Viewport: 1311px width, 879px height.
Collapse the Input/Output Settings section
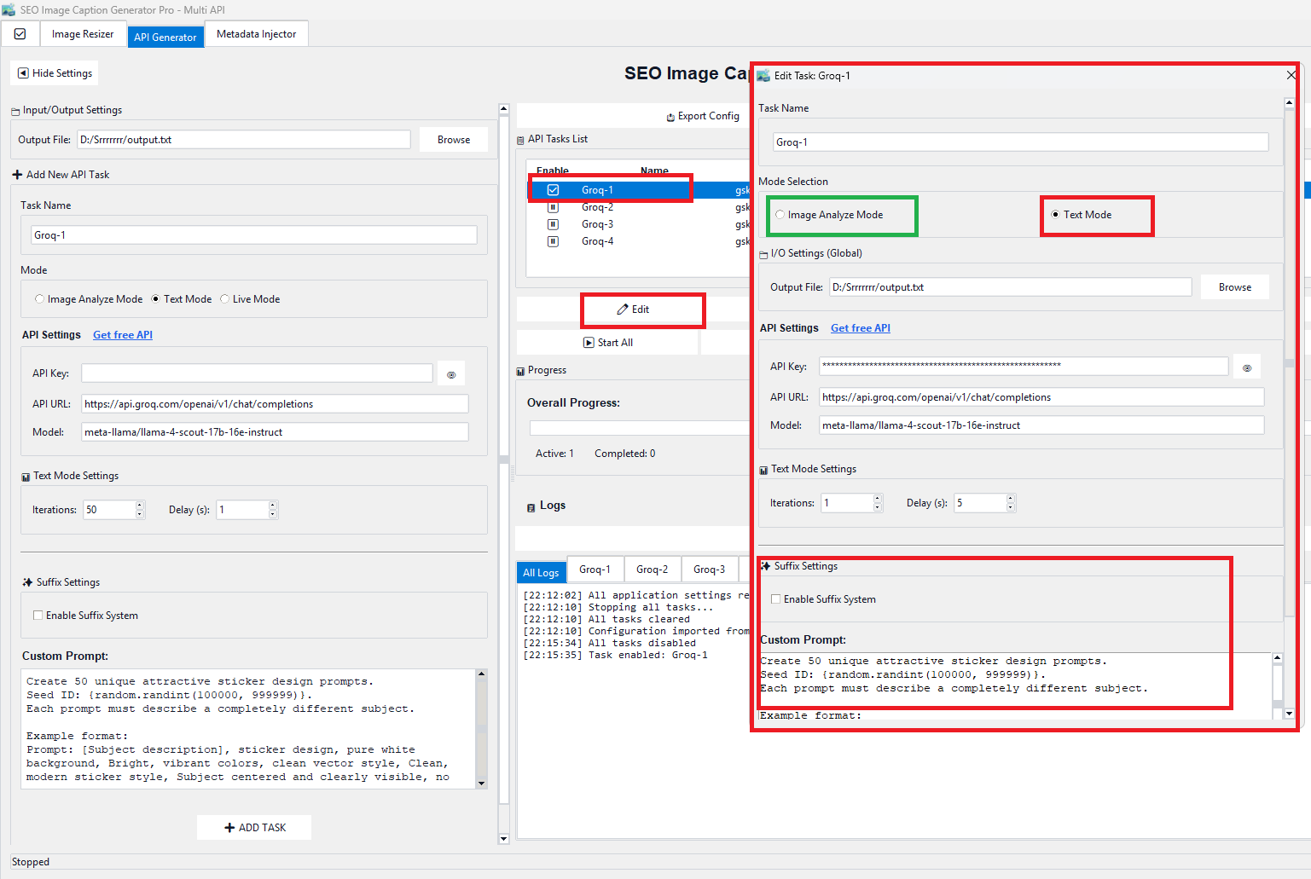(15, 110)
